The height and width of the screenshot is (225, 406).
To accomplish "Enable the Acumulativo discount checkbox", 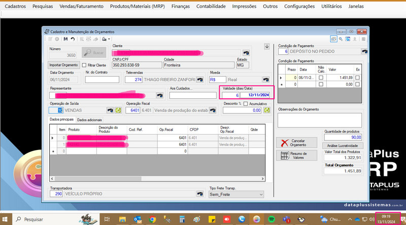I will click(x=246, y=104).
